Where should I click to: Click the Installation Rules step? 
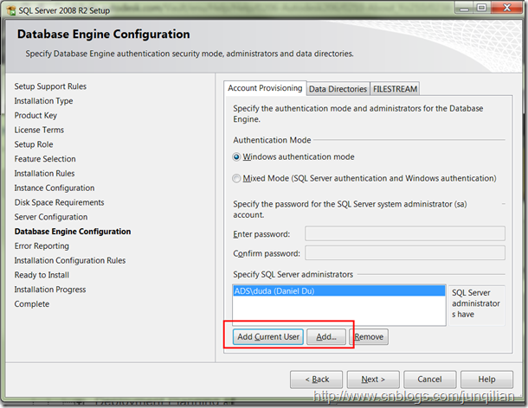(44, 173)
